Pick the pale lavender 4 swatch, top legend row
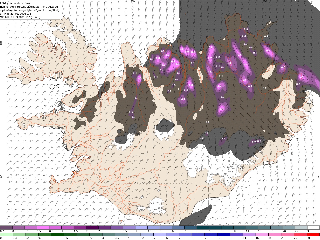The height and width of the screenshot is (240, 320). (x=141, y=228)
